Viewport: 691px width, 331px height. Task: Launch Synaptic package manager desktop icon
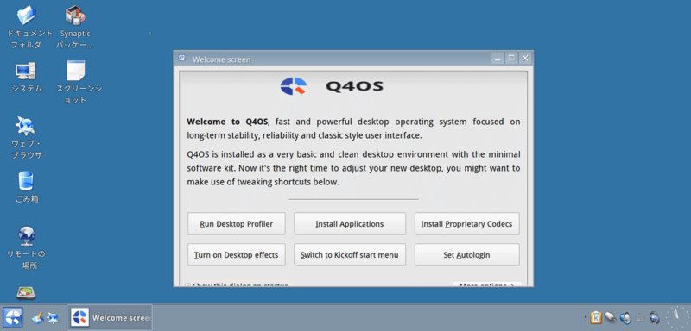coord(75,28)
